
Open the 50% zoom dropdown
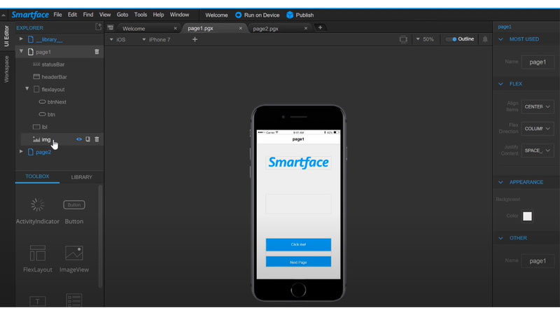coord(425,39)
